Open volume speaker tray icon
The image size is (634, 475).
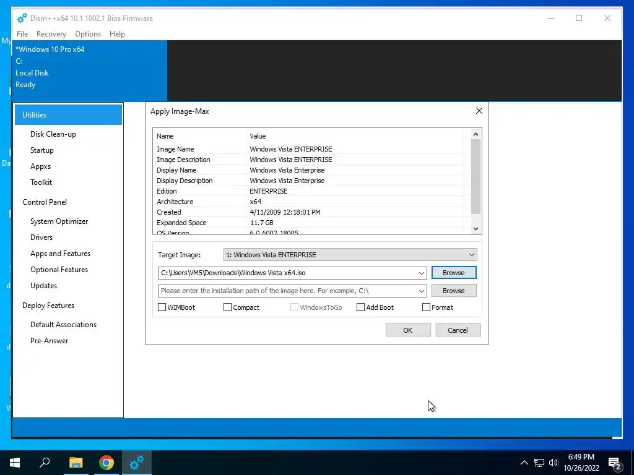pos(554,463)
